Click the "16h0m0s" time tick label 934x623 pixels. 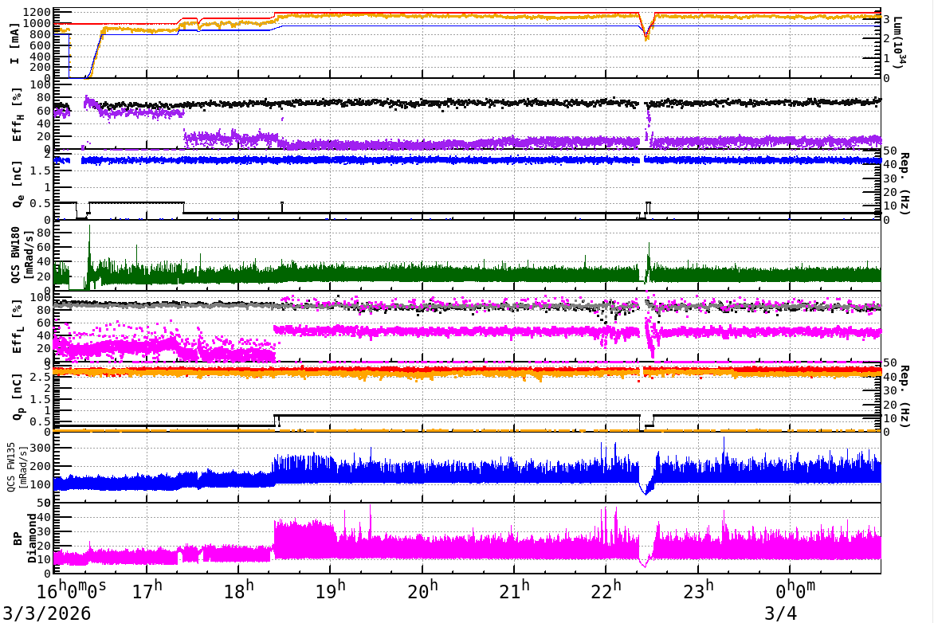72,590
